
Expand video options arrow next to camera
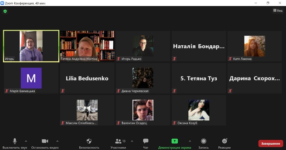click(x=57, y=141)
